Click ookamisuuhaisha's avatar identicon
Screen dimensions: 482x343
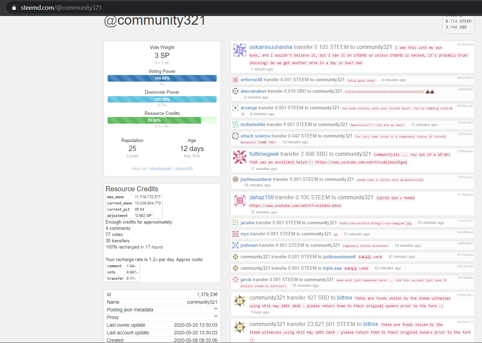pos(240,50)
